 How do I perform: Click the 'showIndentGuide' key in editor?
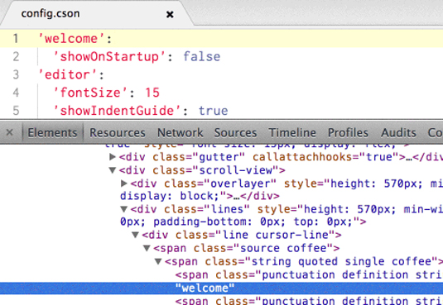tap(117, 111)
